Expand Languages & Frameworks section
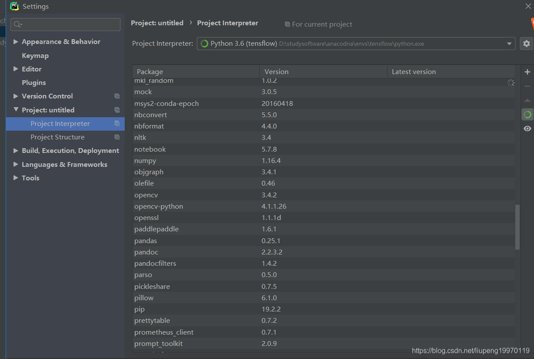The width and height of the screenshot is (534, 359). [x=16, y=164]
